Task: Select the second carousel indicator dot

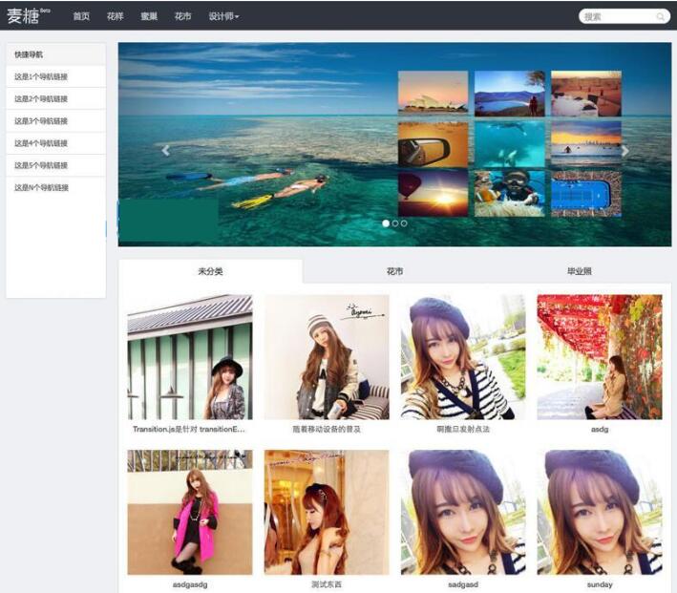Action: coord(395,223)
